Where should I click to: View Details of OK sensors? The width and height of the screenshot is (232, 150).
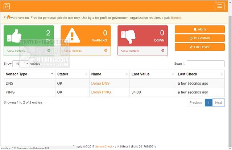tap(16, 51)
